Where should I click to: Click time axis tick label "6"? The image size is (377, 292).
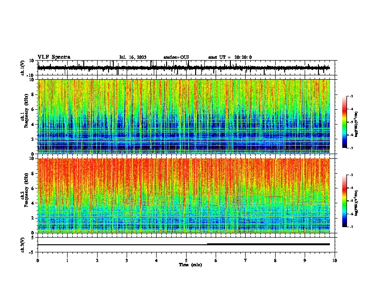coord(216,261)
